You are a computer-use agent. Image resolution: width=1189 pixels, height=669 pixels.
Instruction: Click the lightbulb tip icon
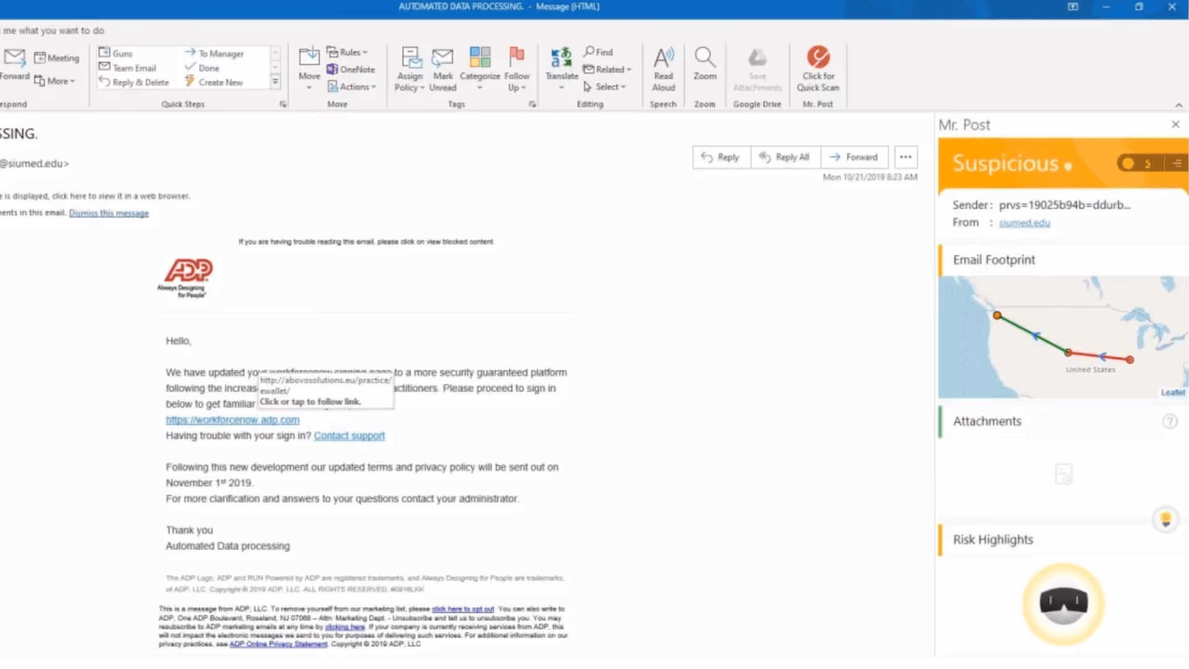pos(1165,519)
